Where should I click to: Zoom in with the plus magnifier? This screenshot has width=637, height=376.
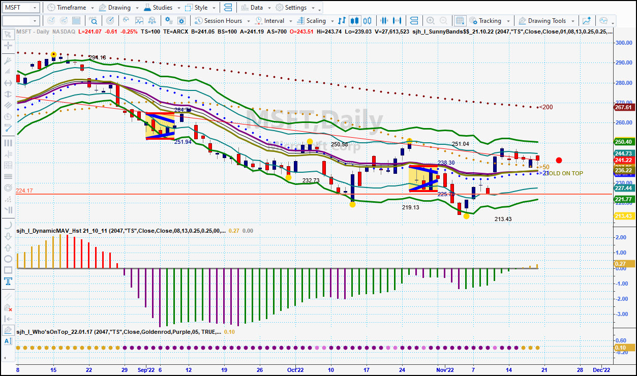pos(431,21)
